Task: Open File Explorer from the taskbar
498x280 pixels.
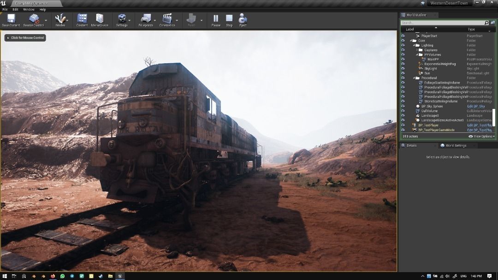Action: [x=110, y=276]
